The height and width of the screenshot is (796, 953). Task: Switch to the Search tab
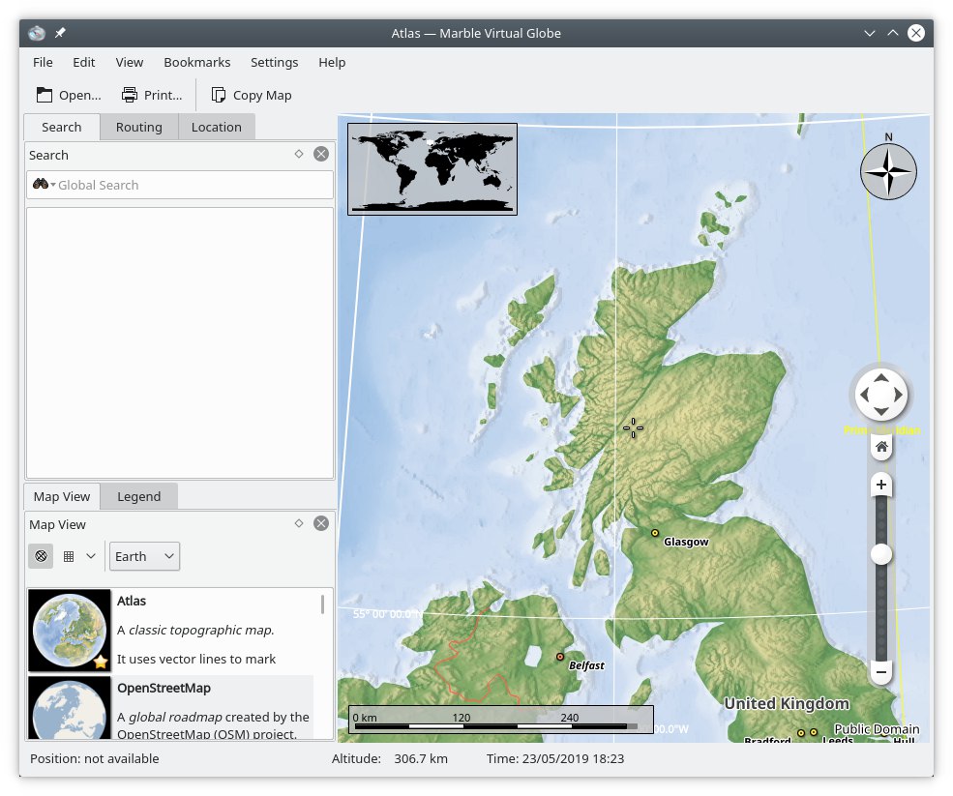click(x=61, y=127)
